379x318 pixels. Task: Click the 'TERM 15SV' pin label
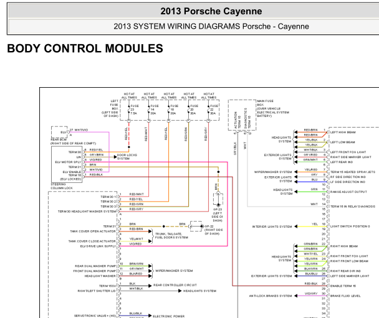coord(108,286)
